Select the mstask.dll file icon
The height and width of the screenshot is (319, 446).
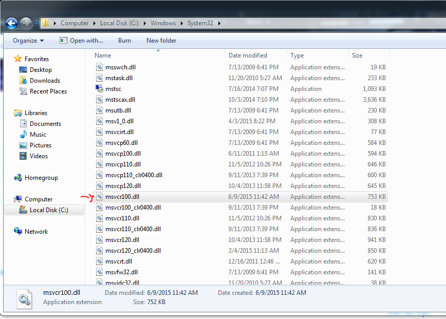(x=99, y=78)
